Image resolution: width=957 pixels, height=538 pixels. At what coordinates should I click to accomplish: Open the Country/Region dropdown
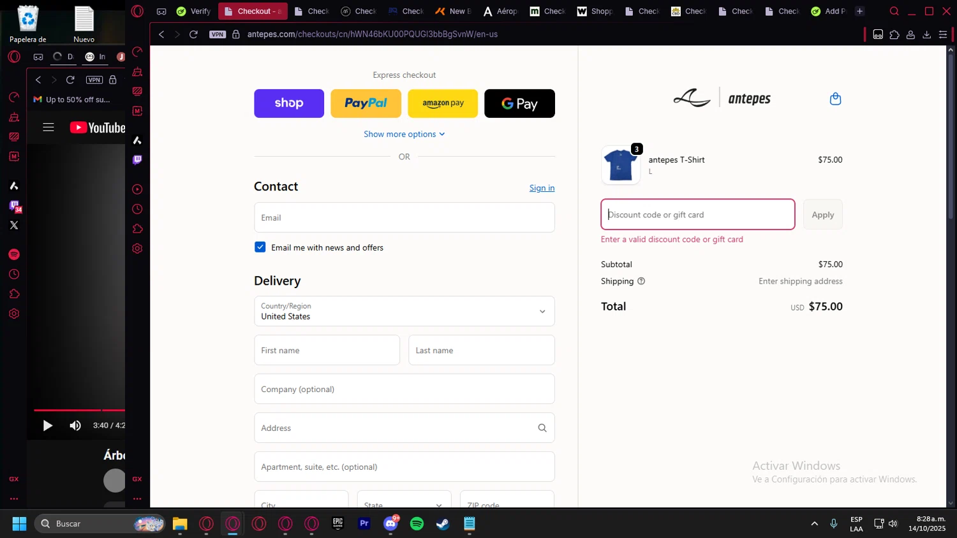click(404, 311)
